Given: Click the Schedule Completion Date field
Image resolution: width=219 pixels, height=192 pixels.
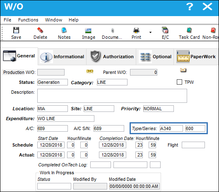Looking at the screenshot, I should coord(113,145).
